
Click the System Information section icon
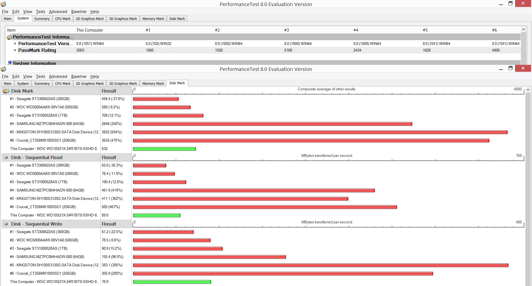[x=10, y=63]
